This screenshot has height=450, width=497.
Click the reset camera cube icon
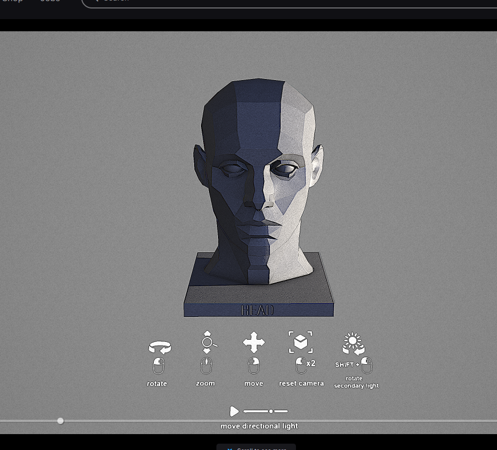tap(301, 342)
